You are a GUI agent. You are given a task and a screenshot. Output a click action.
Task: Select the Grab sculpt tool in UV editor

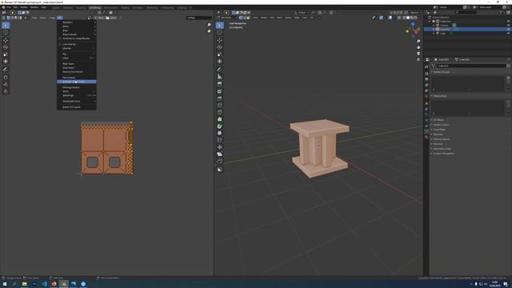6,78
